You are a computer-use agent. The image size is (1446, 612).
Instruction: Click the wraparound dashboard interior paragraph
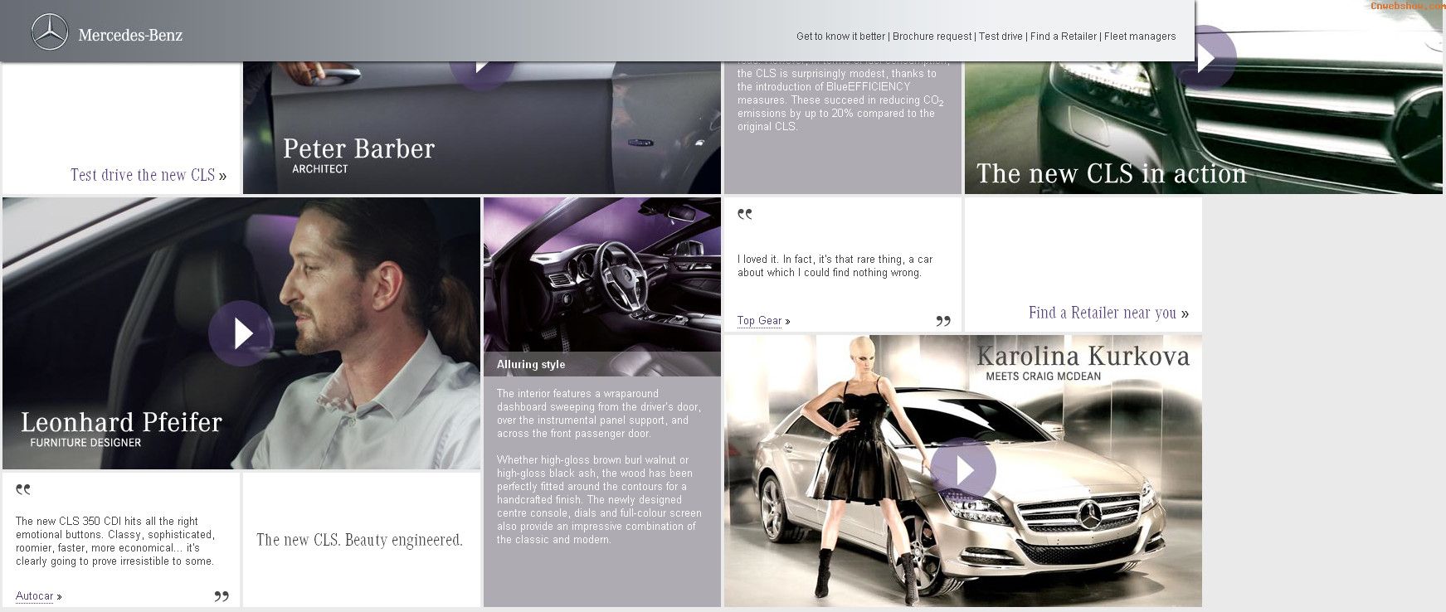[x=599, y=414]
